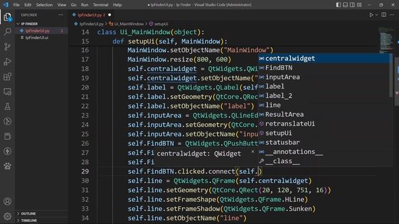The height and width of the screenshot is (224, 399).
Task: Select centralwidget autocomplete suggestion
Action: coord(324,58)
